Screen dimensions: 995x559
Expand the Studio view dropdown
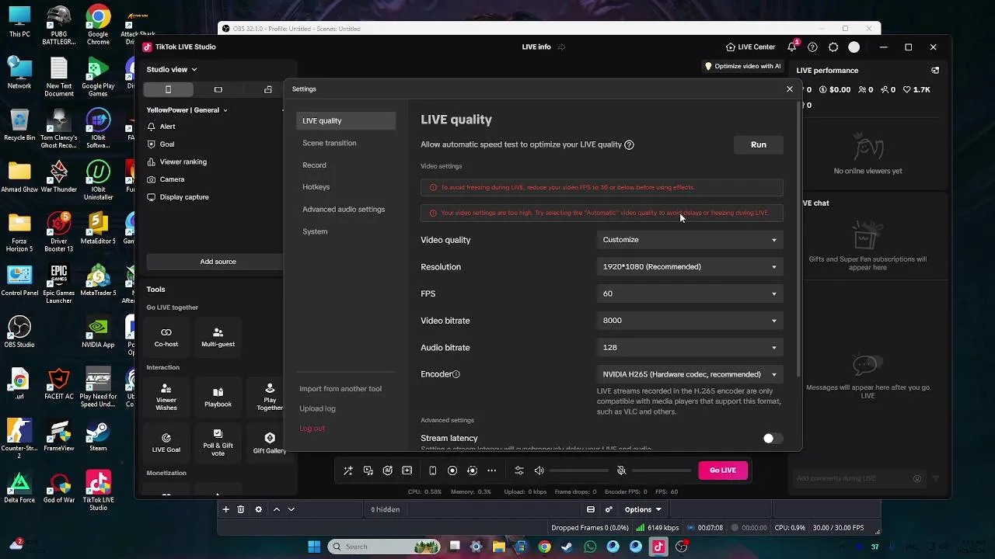point(172,70)
